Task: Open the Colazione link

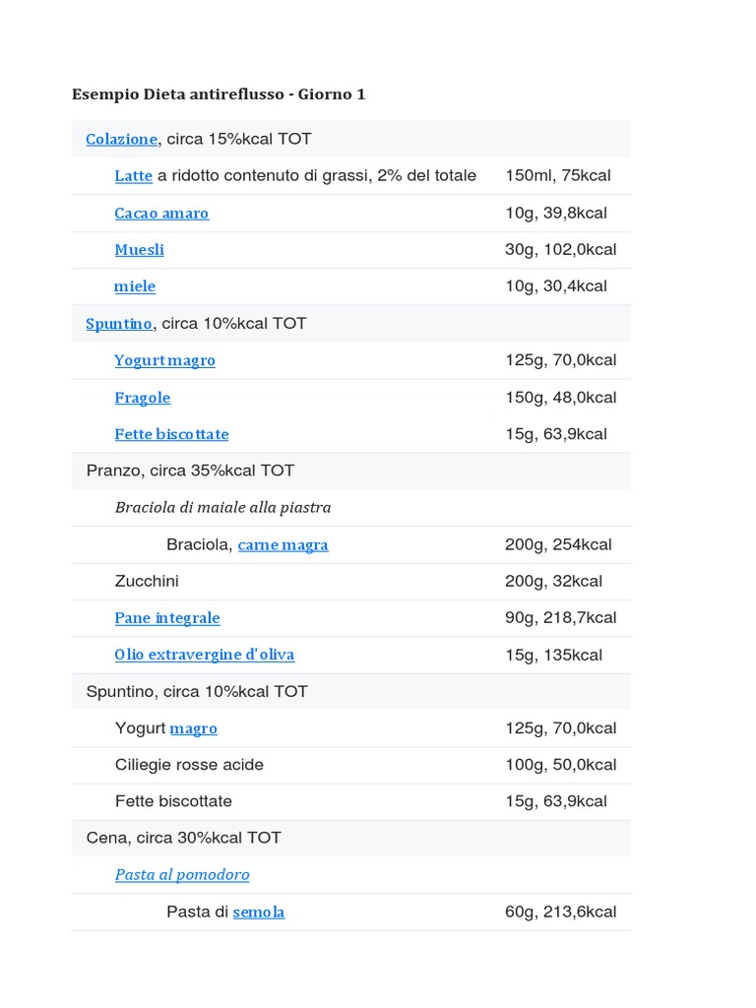Action: (x=121, y=140)
